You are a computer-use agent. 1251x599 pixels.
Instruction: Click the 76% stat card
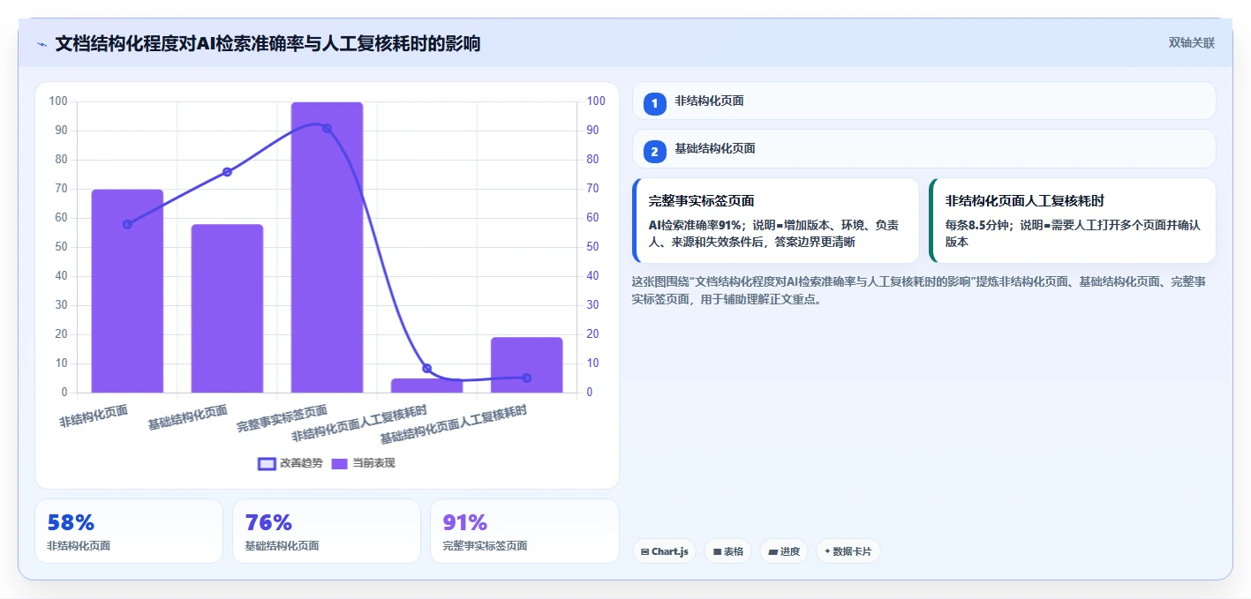(327, 531)
